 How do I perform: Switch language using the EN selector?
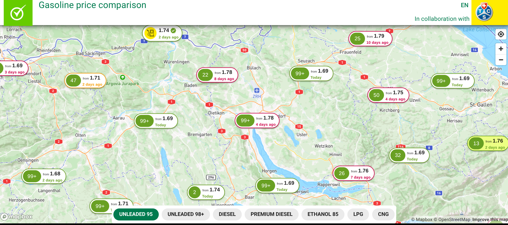465,5
